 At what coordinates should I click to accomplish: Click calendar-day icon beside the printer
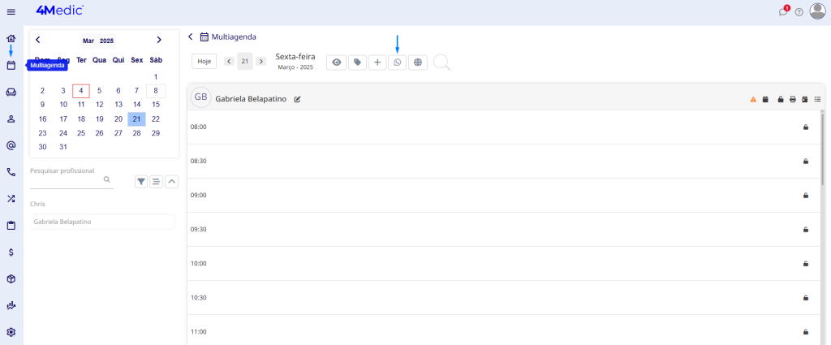point(804,99)
